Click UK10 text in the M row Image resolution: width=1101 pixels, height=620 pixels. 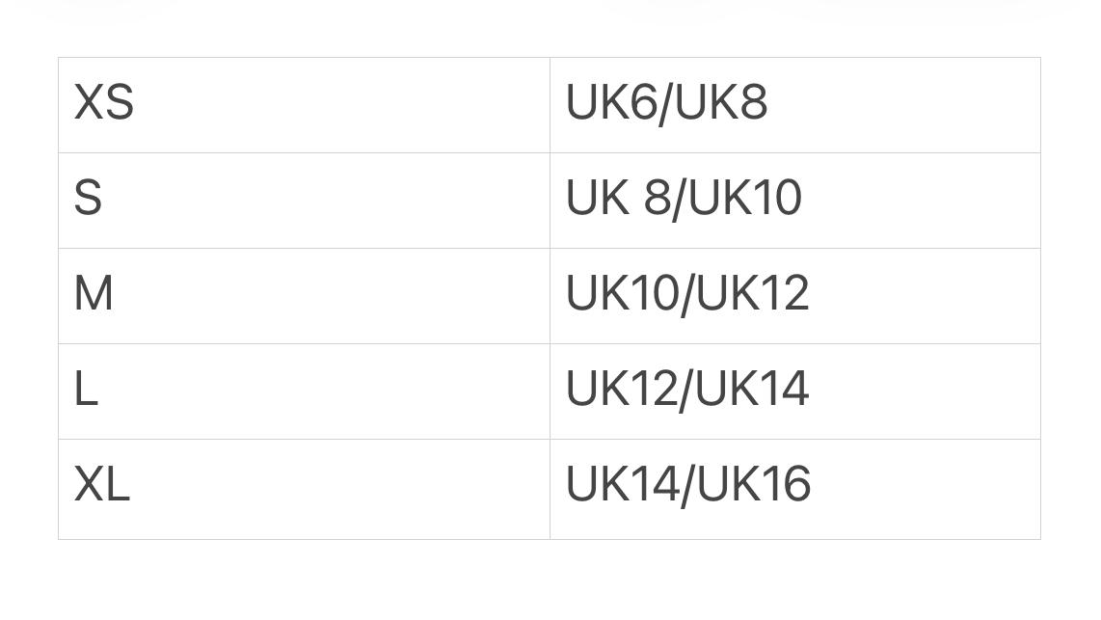tap(622, 293)
